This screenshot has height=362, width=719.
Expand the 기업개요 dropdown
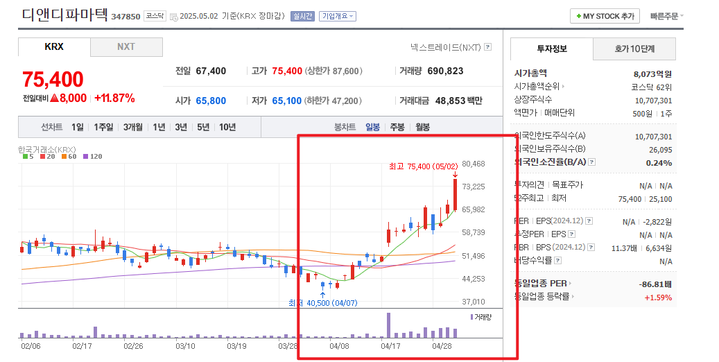[338, 16]
